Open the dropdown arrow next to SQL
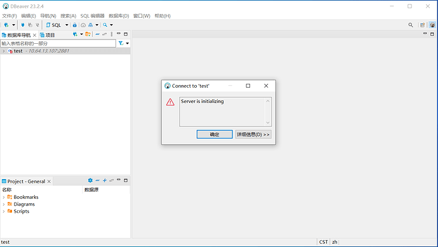The image size is (438, 247). [x=67, y=25]
